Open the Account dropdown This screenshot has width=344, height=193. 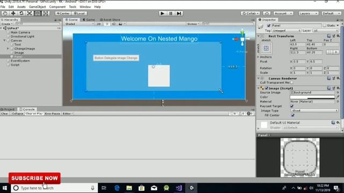click(283, 13)
